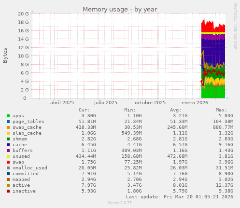The image size is (240, 208).
Task: Click the '20 G' y-axis label
Action: pos(23,14)
